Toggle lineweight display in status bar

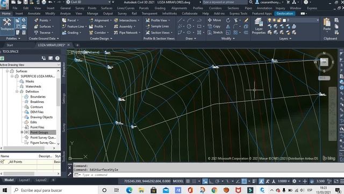254,181
